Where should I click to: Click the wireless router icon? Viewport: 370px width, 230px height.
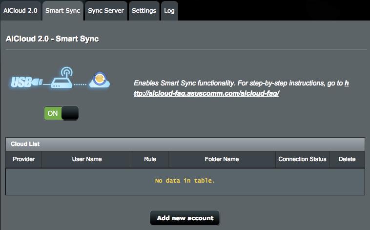click(x=62, y=78)
